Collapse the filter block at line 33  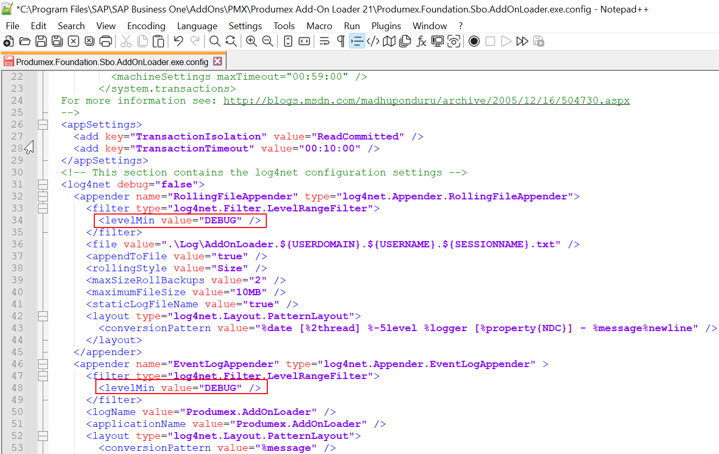43,208
